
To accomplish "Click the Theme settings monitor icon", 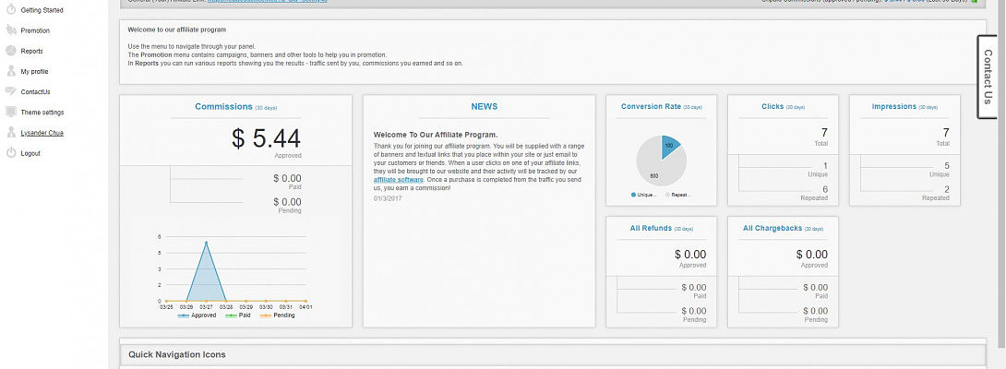I will tap(10, 112).
